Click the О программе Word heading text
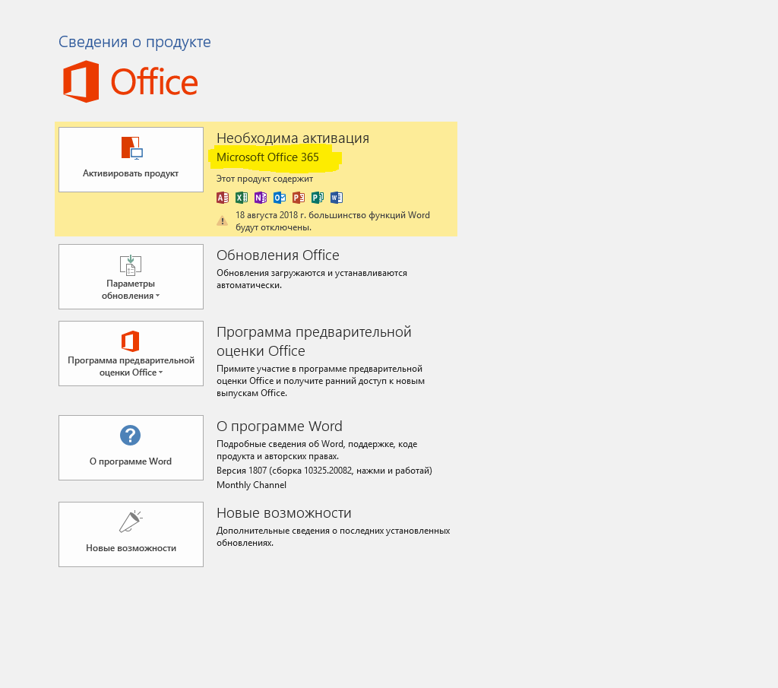Screen dimensions: 778x688 coord(280,426)
